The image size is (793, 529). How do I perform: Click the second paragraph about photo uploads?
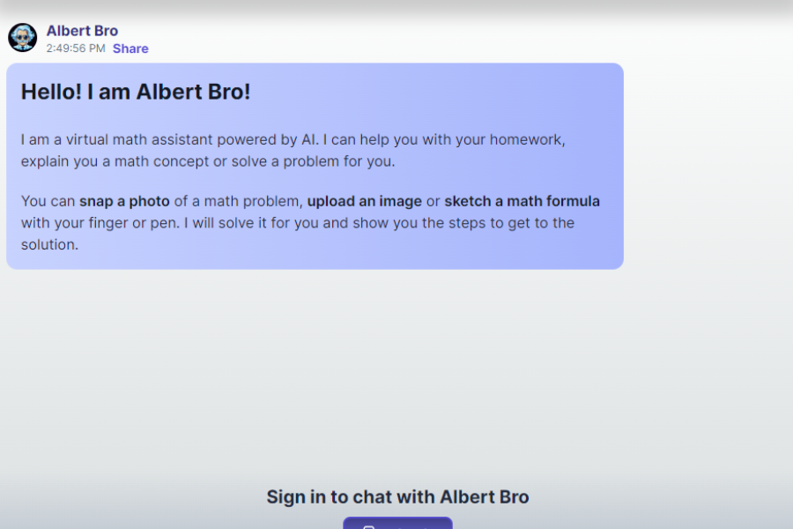click(310, 222)
